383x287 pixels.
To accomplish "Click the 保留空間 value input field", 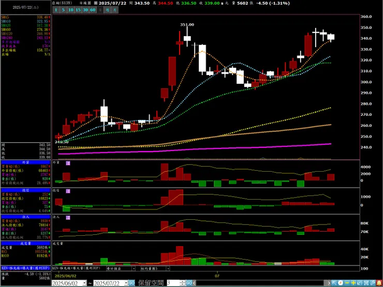I will pos(173,283).
